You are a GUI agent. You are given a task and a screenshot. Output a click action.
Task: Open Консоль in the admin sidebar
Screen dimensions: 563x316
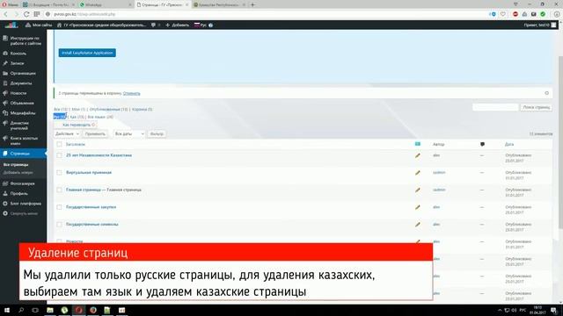[x=18, y=54]
